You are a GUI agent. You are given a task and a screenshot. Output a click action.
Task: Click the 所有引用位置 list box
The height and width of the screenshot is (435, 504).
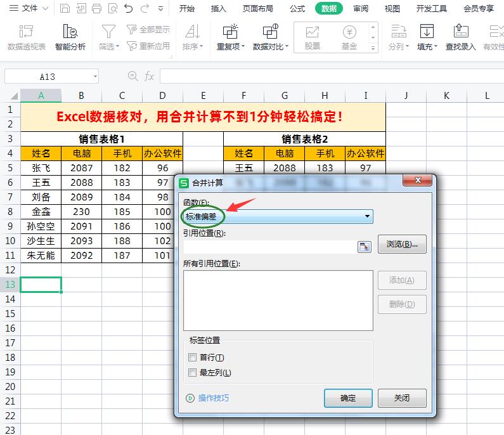278,301
